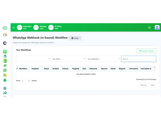Click the sort arrows icon at table header end
The width and height of the screenshot is (161, 121).
pos(155,67)
